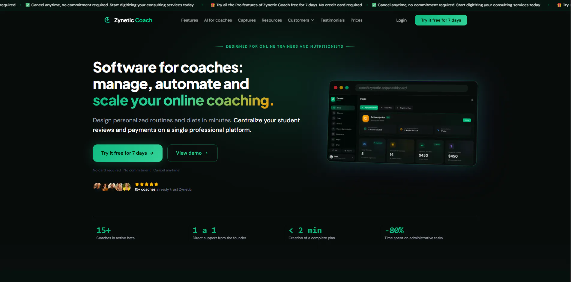Click the green 'Activa' badge in the dashboard preview
This screenshot has width=571, height=282.
click(467, 120)
